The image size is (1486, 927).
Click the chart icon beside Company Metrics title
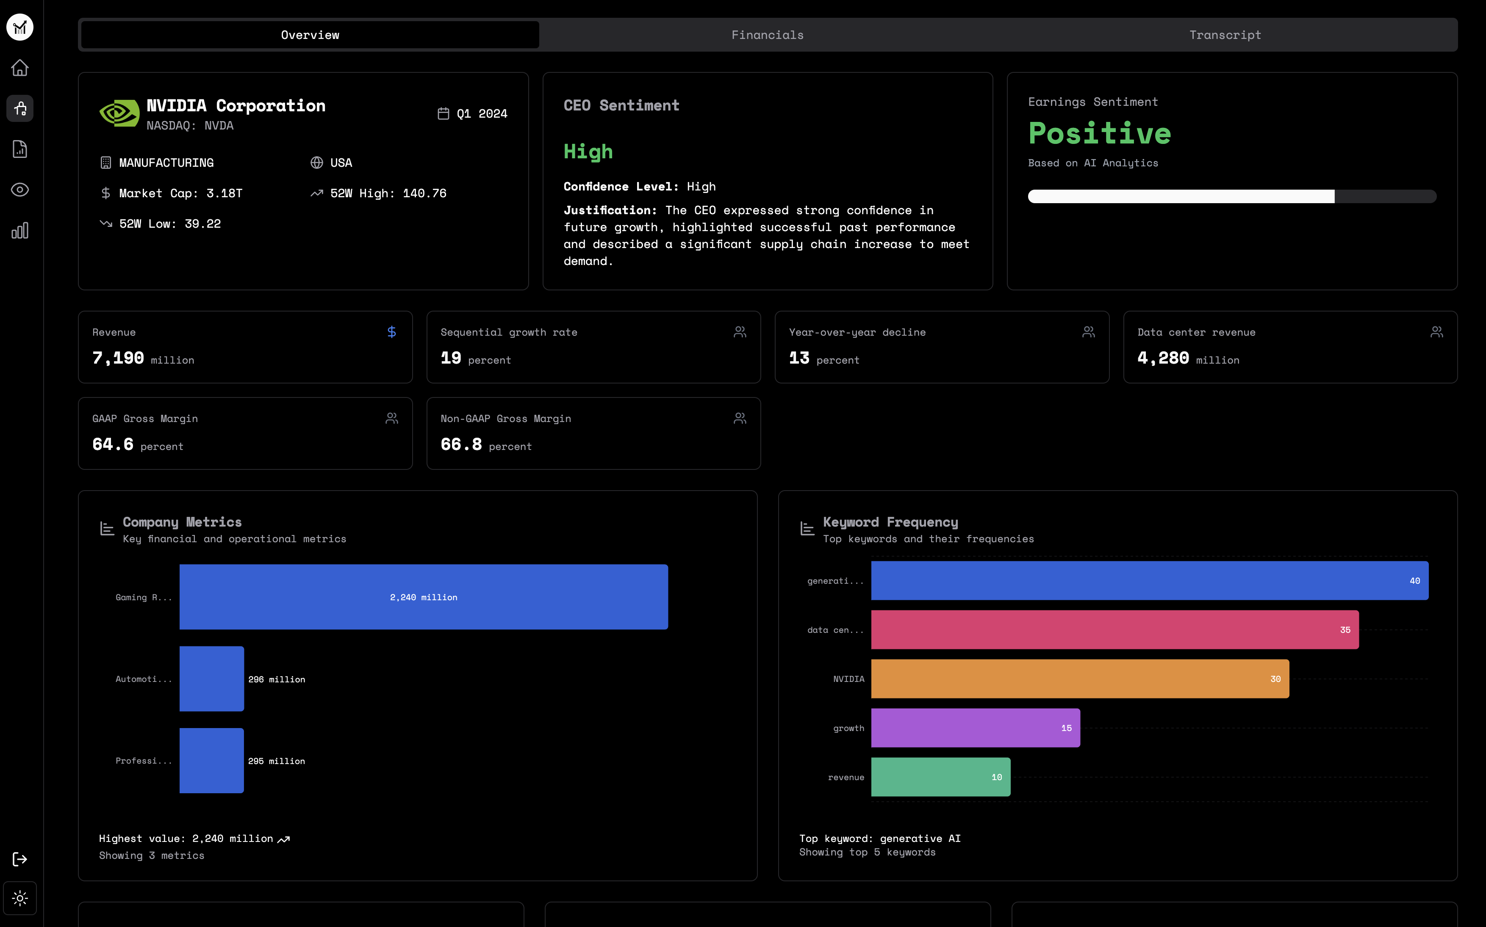107,529
